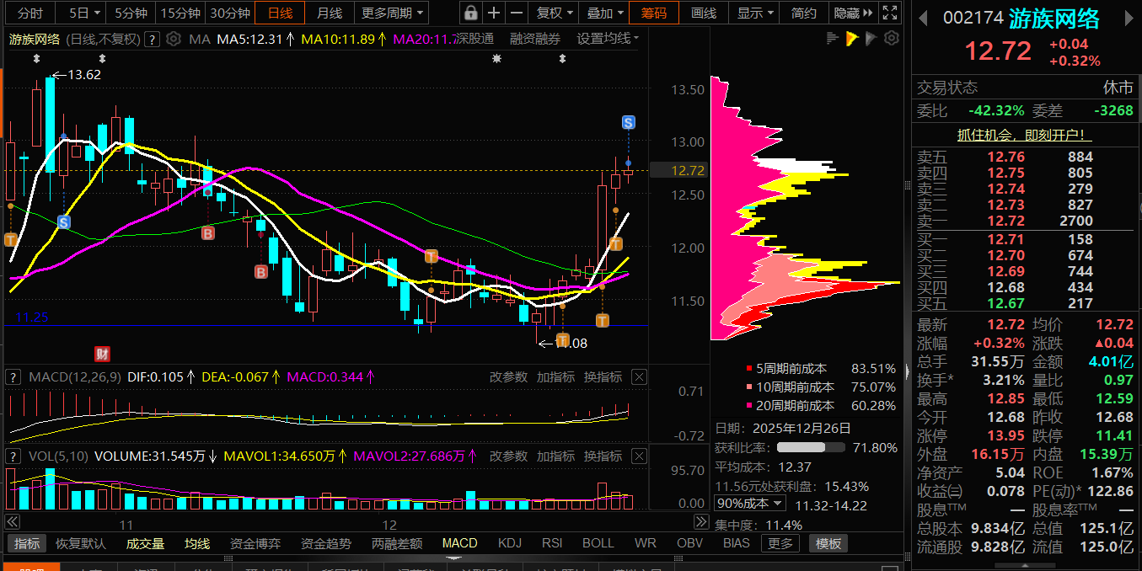Click 加指标 in MACD panel
Screen dimensions: 1142x571
point(555,376)
